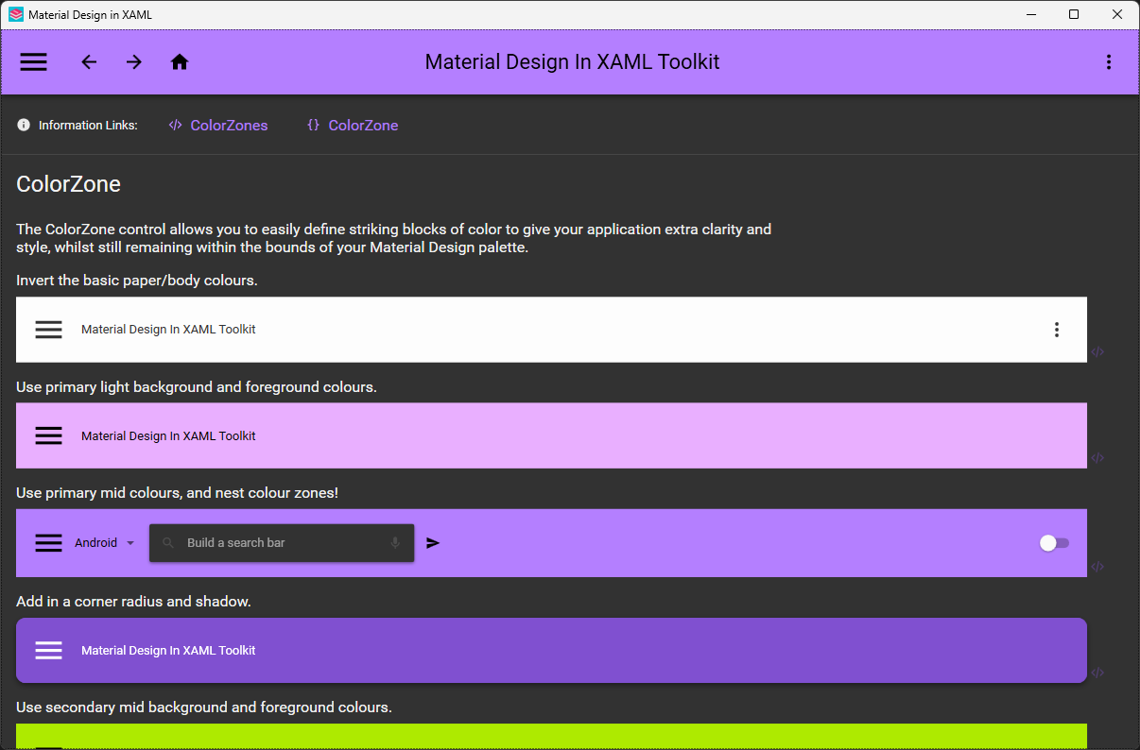View XAML code for primary light zone
This screenshot has width=1140, height=750.
(x=1097, y=457)
